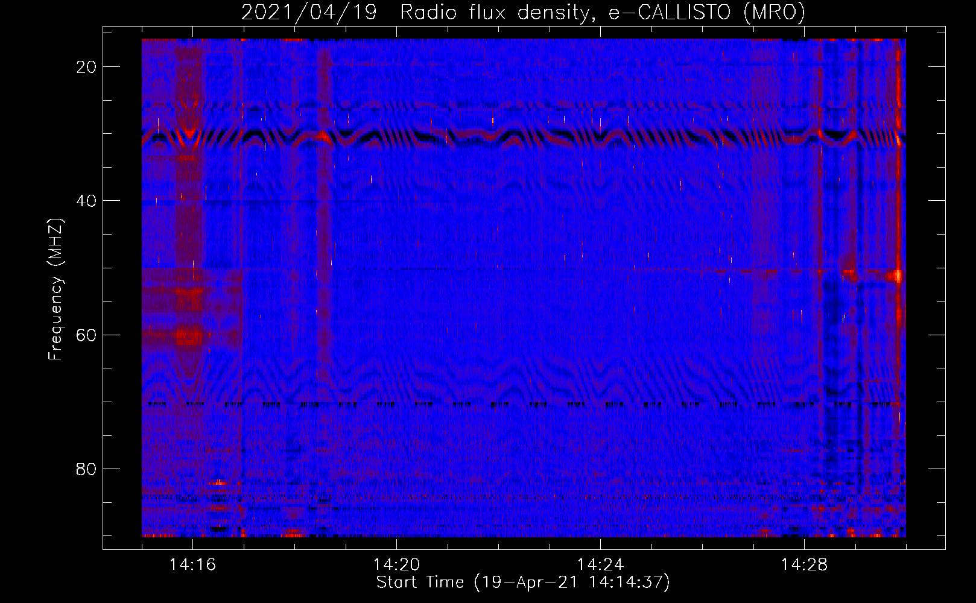Click the 80 MHz frequency tick label

pyautogui.click(x=86, y=469)
